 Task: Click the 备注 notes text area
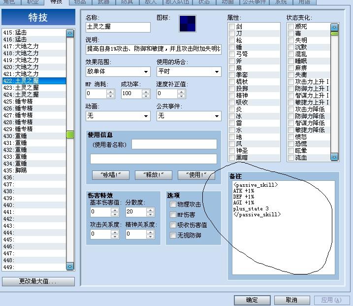[283, 228]
